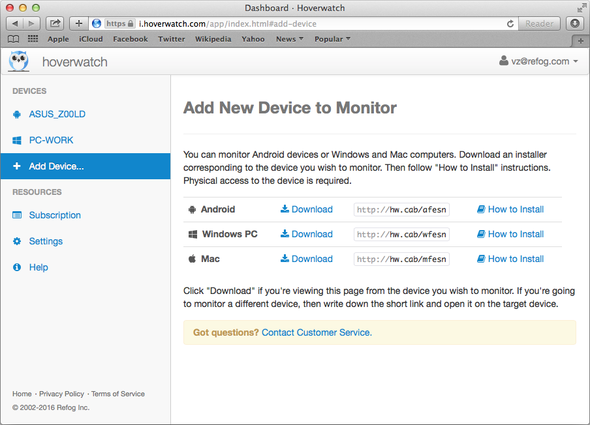Click the globe site icon in address bar
Screen dimensions: 590x425
tap(97, 23)
